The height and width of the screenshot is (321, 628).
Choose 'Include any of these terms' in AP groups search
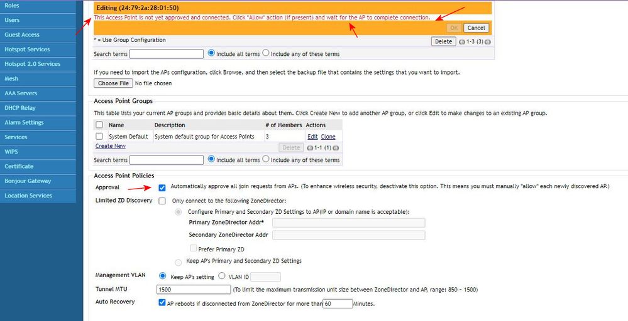point(265,160)
